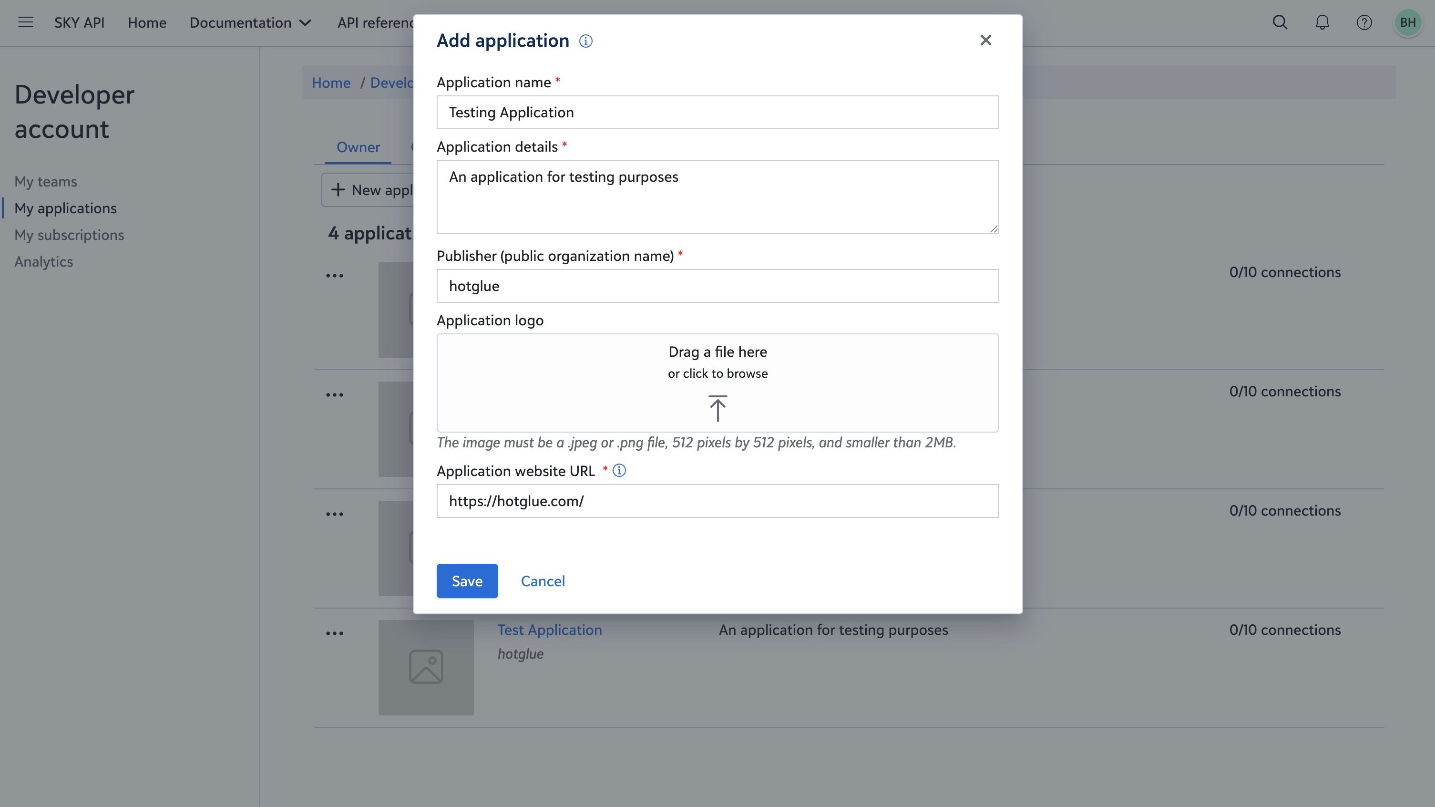This screenshot has width=1435, height=807.
Task: Switch to the Owner tab
Action: [358, 147]
